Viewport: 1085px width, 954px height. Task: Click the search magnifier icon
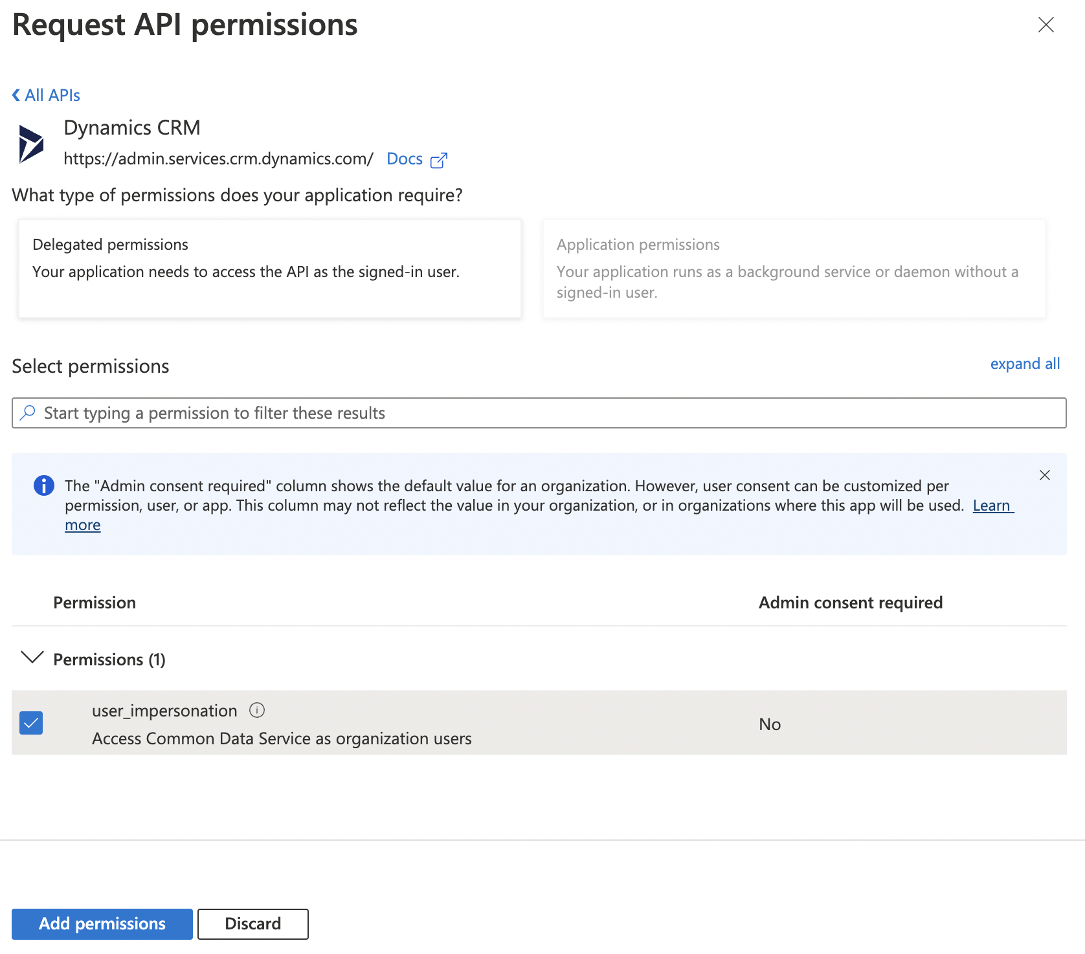pyautogui.click(x=28, y=413)
